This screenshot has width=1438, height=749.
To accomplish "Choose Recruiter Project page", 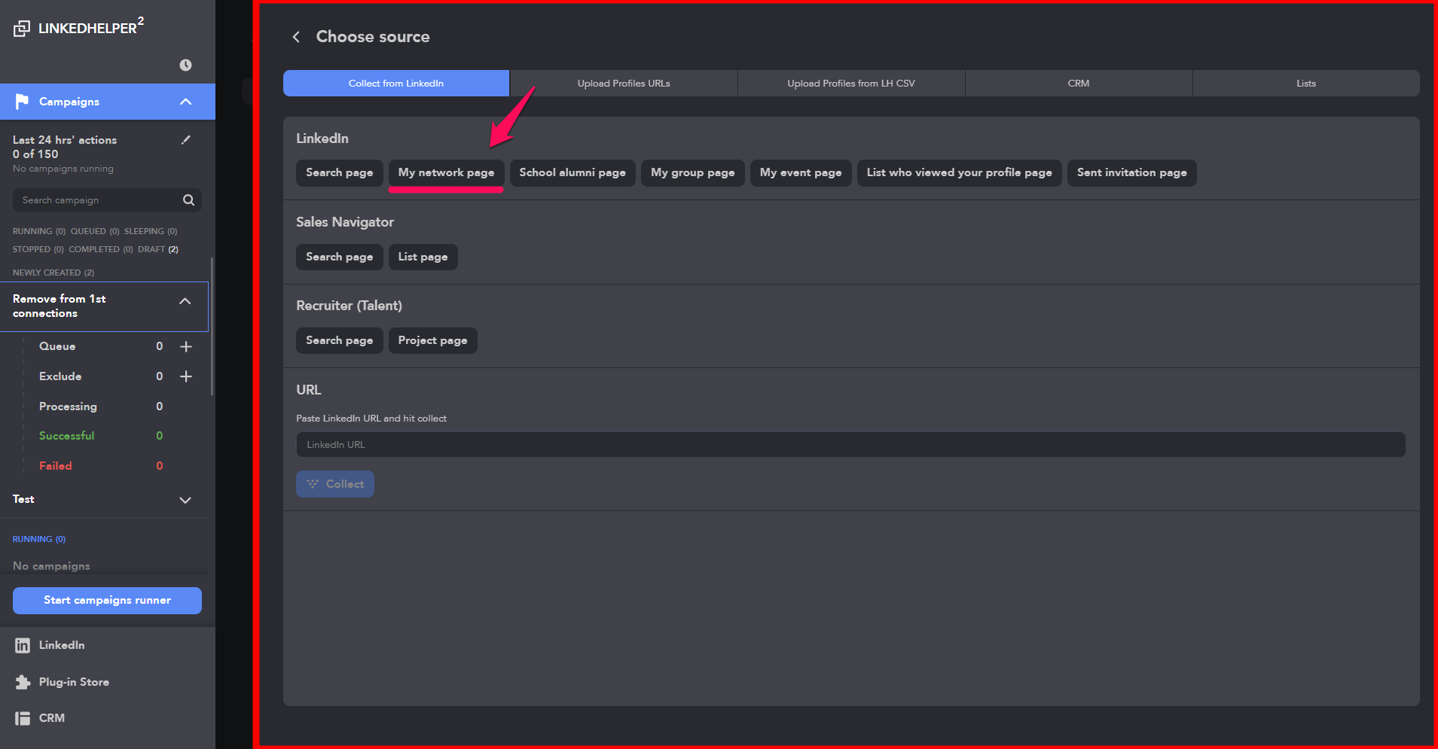I will pos(433,341).
